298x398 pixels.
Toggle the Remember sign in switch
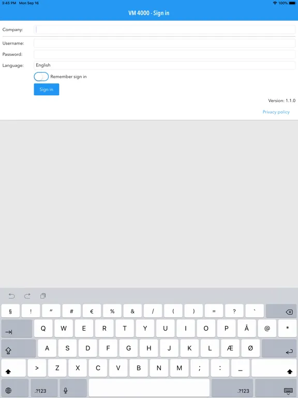click(x=41, y=76)
